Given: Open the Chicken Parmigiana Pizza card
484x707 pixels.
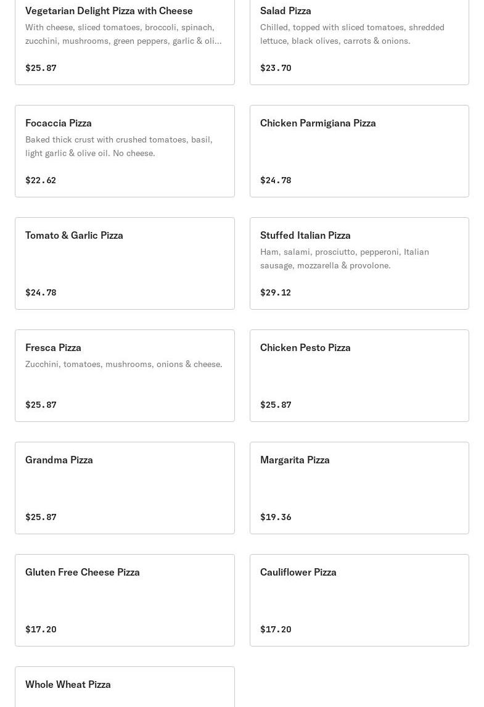Looking at the screenshot, I should (359, 151).
